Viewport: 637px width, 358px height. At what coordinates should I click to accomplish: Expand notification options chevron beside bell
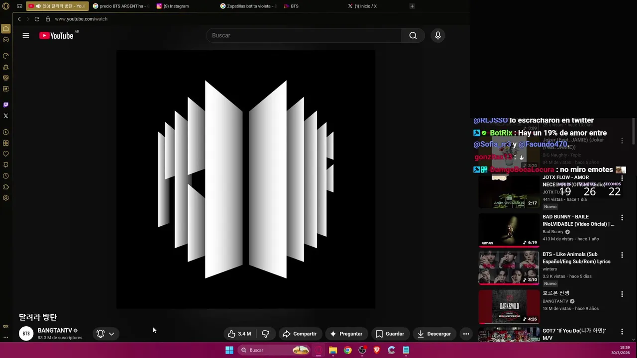tap(111, 334)
